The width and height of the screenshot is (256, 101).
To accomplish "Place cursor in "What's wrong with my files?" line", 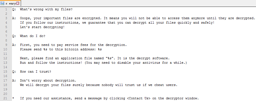I will pos(46,9).
